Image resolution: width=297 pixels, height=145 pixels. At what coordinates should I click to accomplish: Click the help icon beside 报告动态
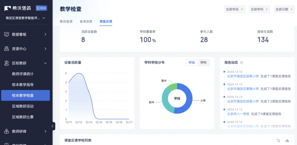242,62
